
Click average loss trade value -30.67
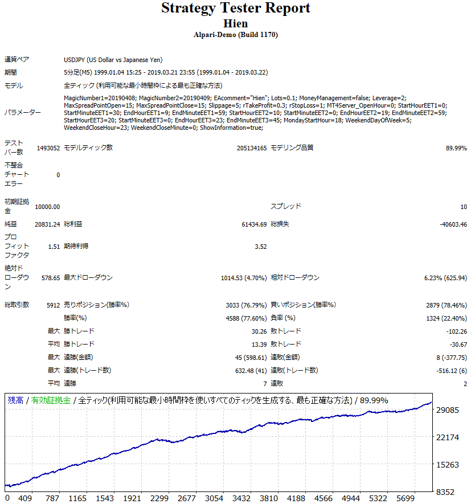click(x=458, y=345)
